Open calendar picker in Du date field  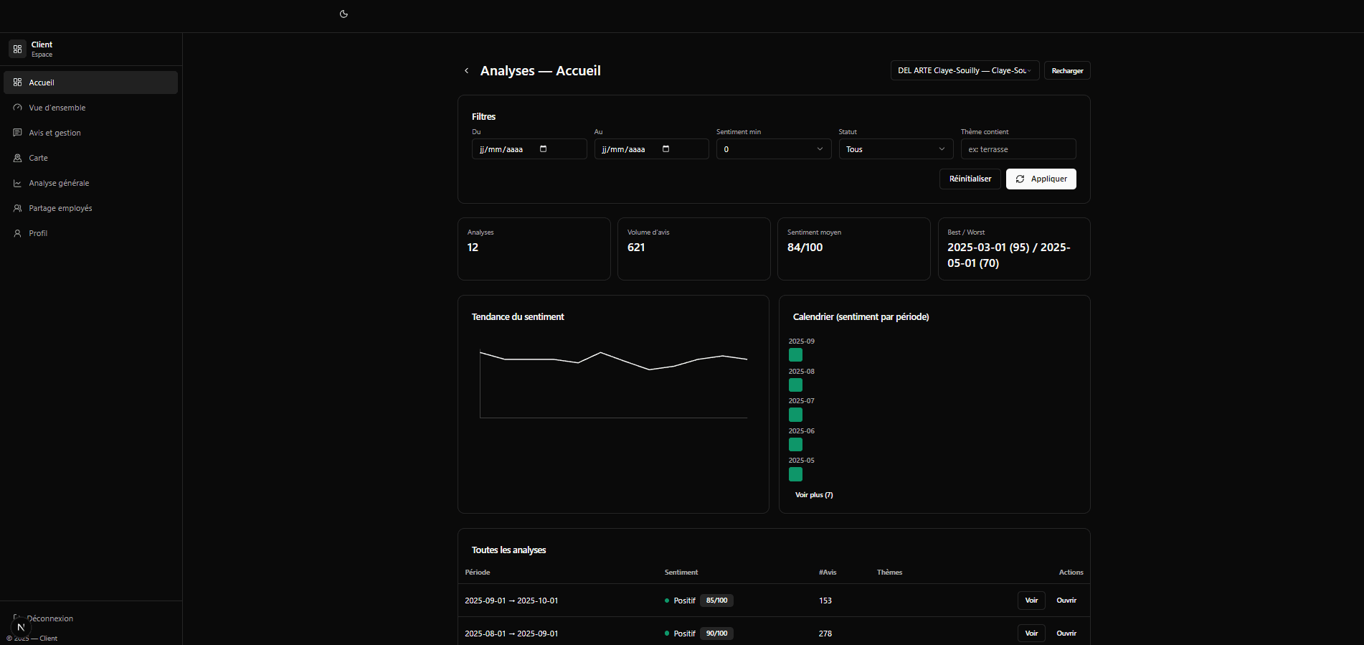click(543, 149)
